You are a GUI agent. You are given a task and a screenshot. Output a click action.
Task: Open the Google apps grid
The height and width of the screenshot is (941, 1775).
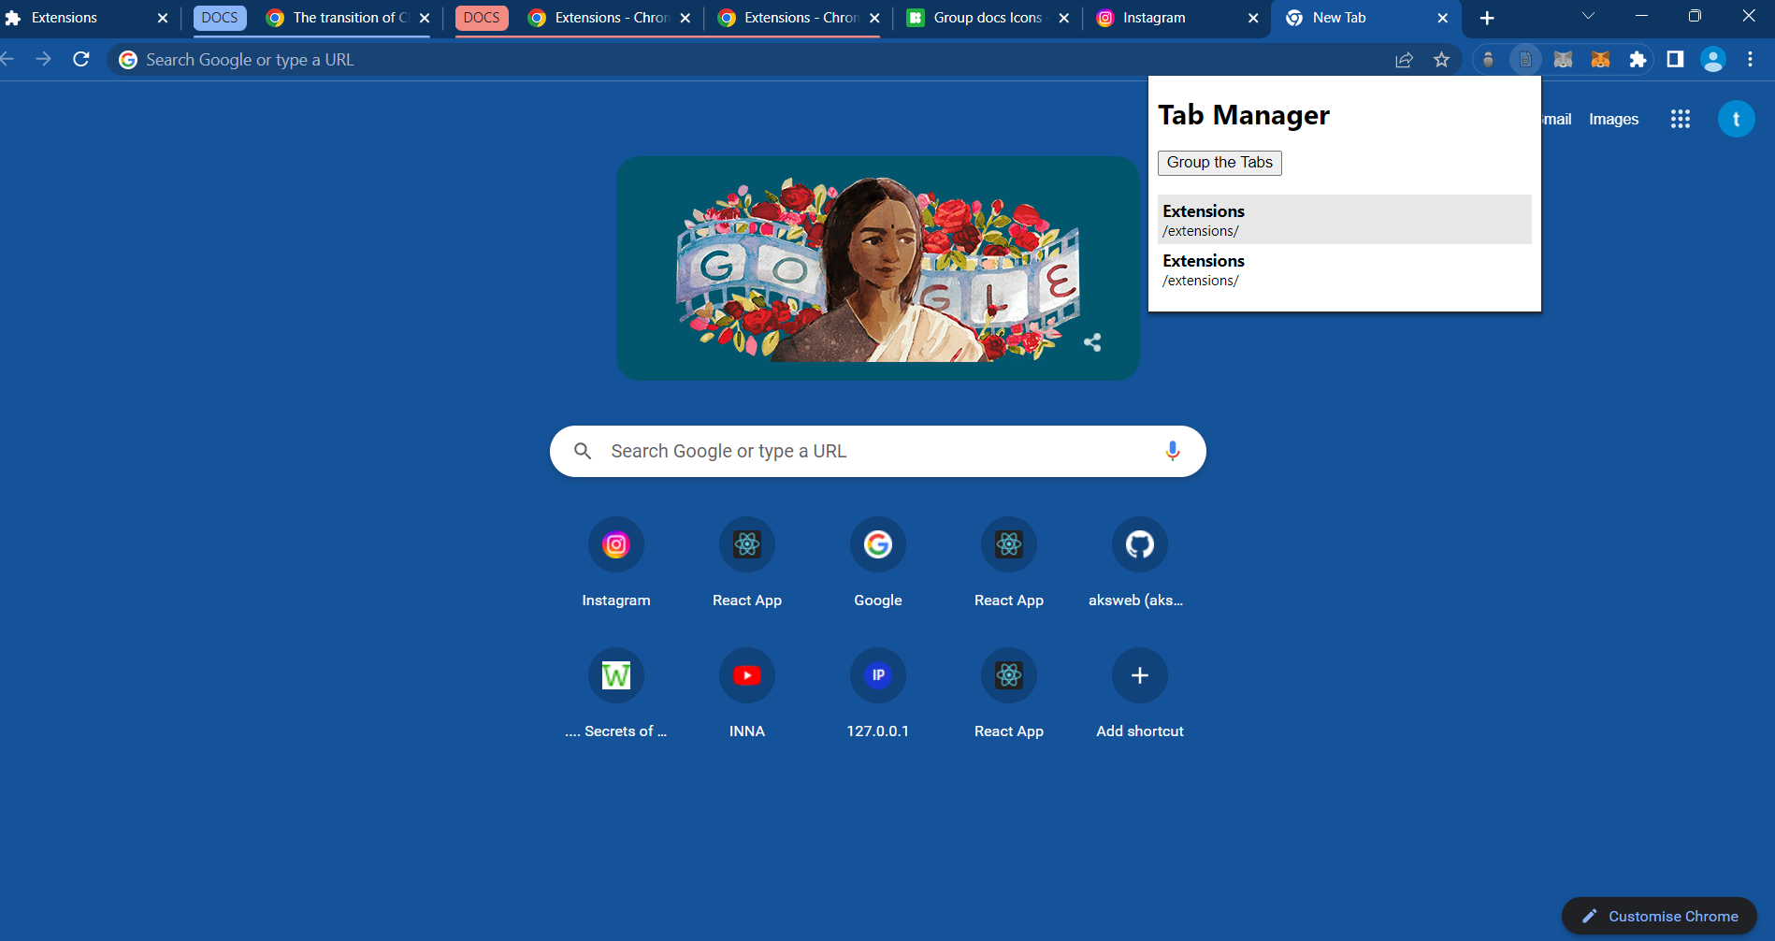coord(1680,119)
